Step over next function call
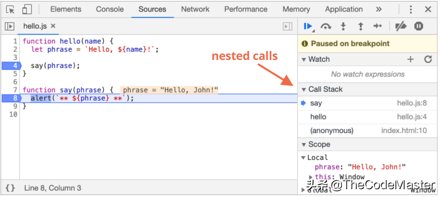Image resolution: width=441 pixels, height=197 pixels. (326, 26)
